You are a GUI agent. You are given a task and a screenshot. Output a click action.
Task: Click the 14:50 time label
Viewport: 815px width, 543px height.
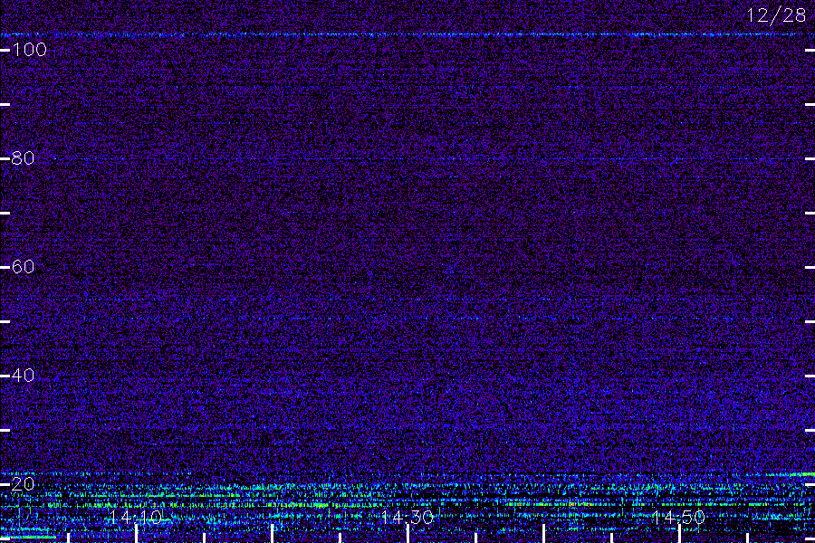pos(678,518)
